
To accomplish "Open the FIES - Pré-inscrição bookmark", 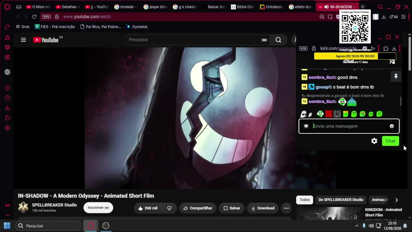I will [x=55, y=27].
